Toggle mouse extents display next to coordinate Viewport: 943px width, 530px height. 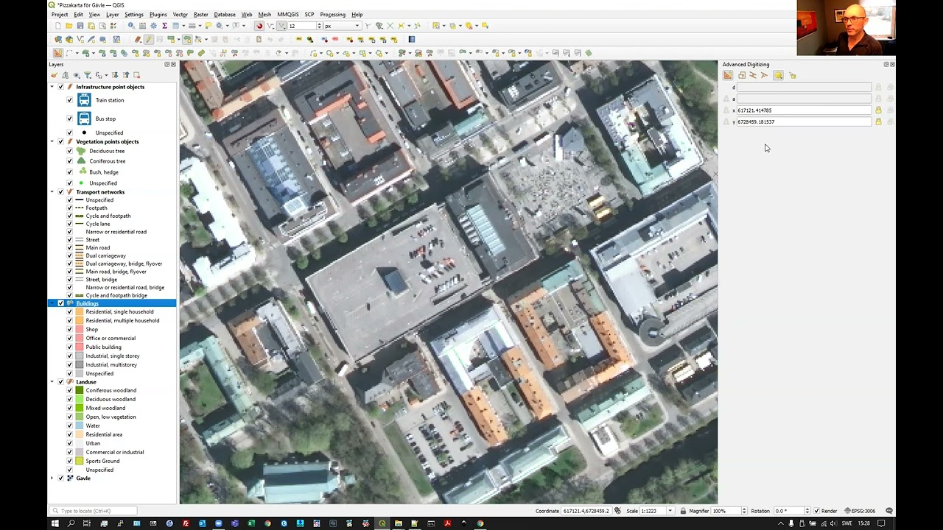click(x=617, y=511)
